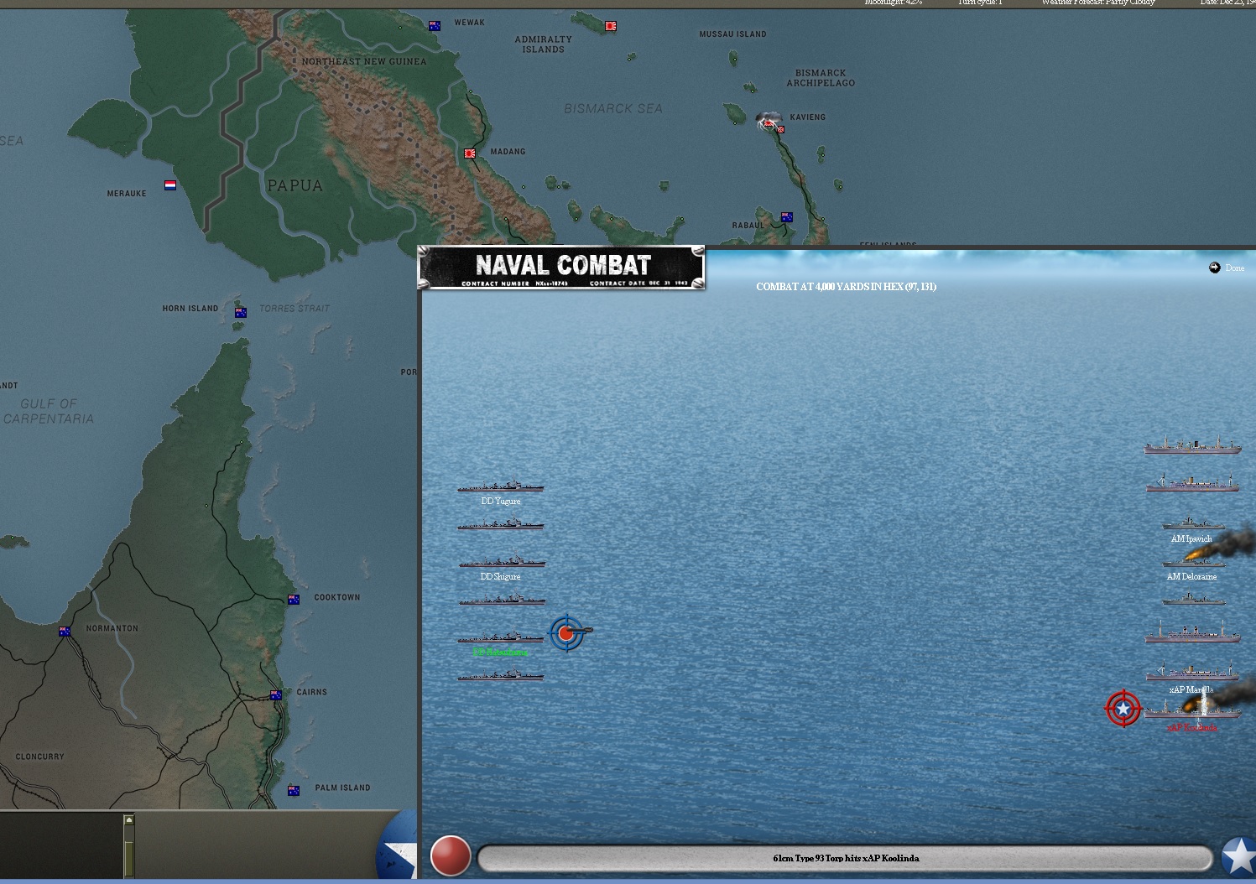Click the scrollbar track in the bottom-left panel
1256x884 pixels.
(x=129, y=851)
